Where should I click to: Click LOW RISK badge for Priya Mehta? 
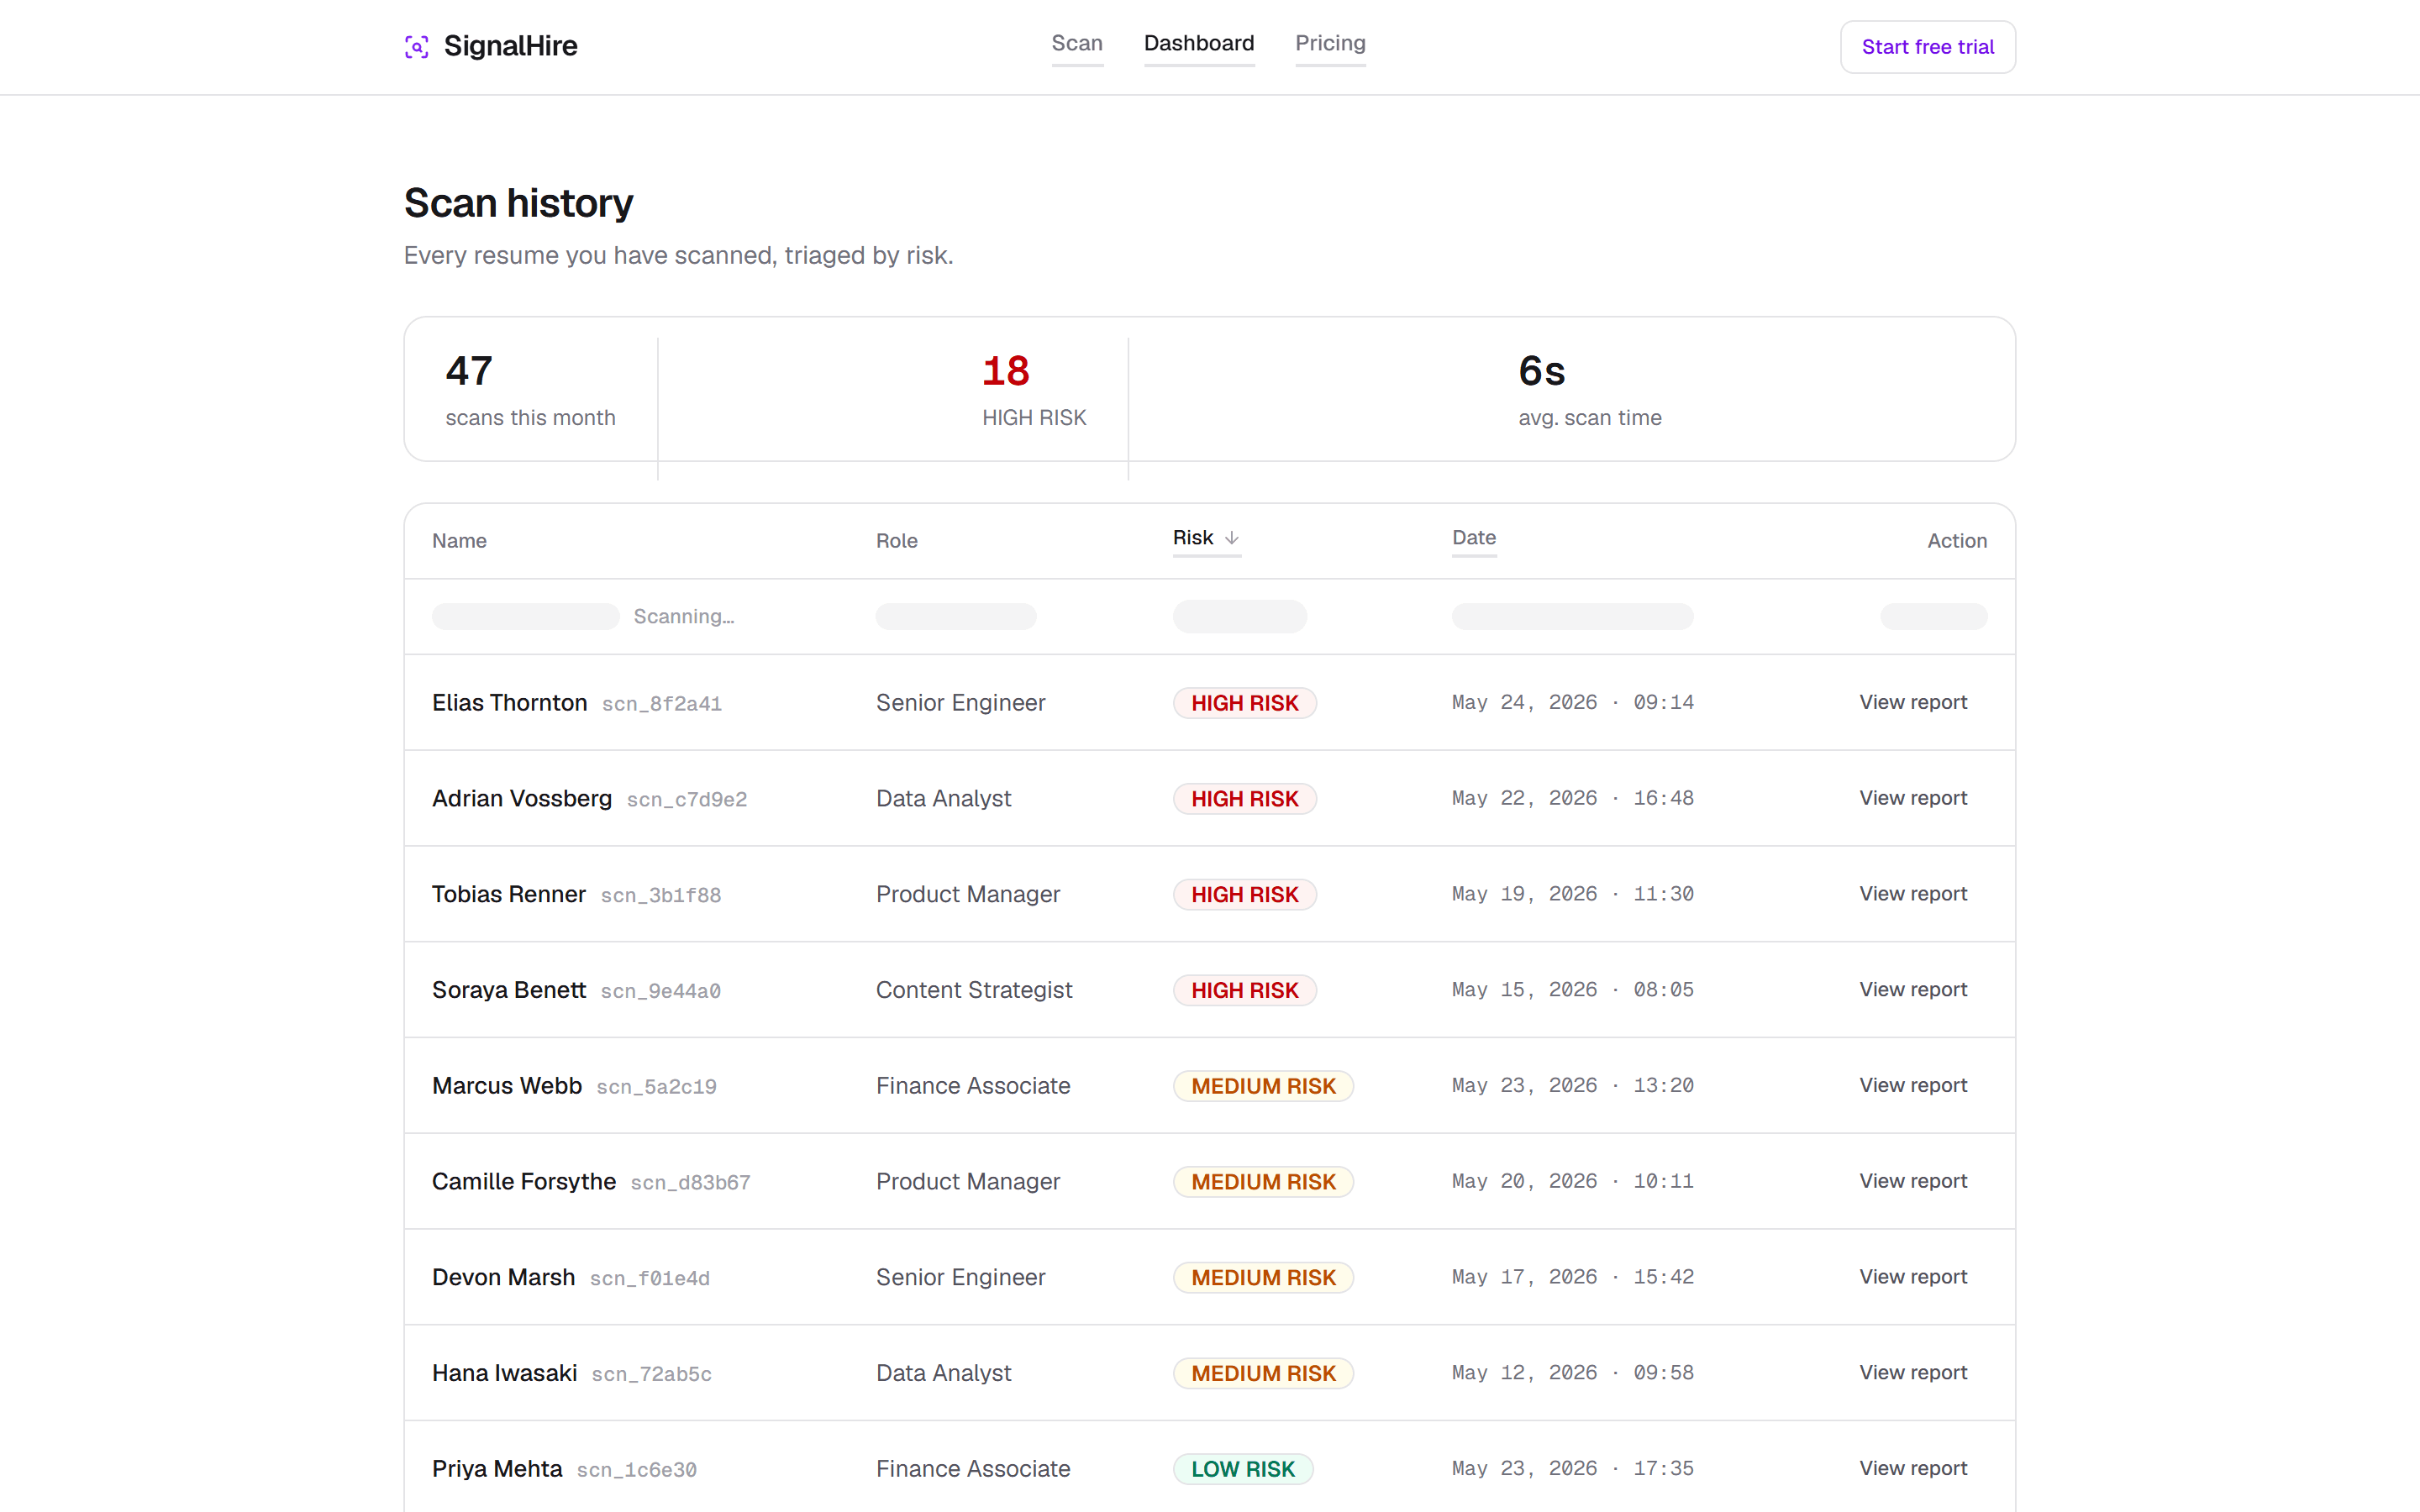tap(1243, 1469)
